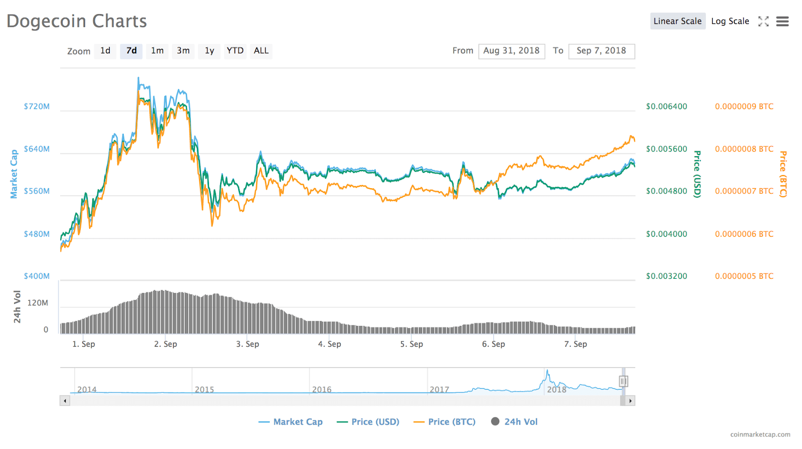Click the 2018 label in navigator
This screenshot has width=802, height=449.
[556, 389]
